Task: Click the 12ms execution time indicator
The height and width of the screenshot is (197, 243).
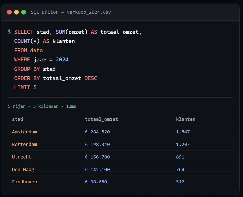Action: (x=71, y=106)
